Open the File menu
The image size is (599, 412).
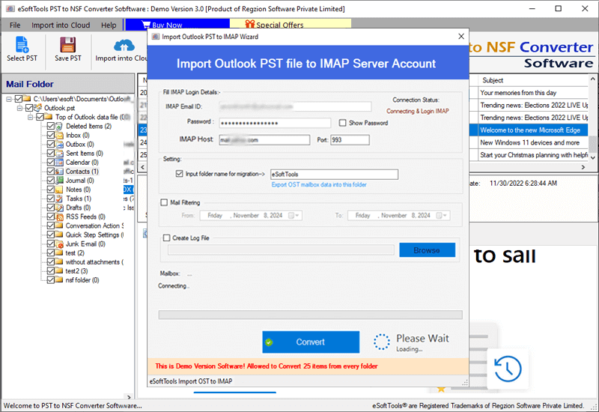15,25
